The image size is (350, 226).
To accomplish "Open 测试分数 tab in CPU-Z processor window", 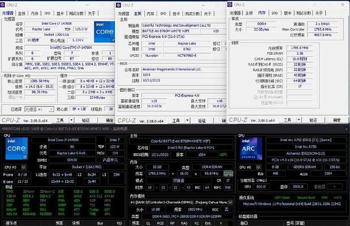I will (x=76, y=14).
